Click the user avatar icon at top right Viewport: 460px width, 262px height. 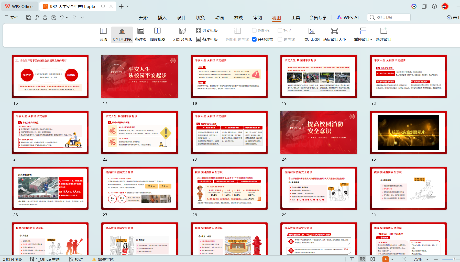click(x=445, y=6)
